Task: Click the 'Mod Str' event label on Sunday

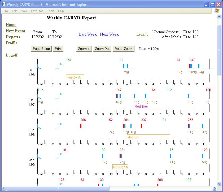Action: click(133, 137)
